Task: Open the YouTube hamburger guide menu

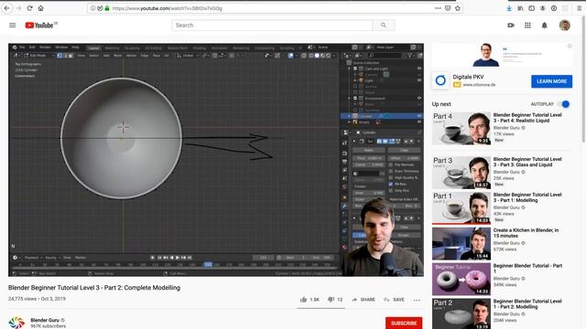Action: pos(12,25)
